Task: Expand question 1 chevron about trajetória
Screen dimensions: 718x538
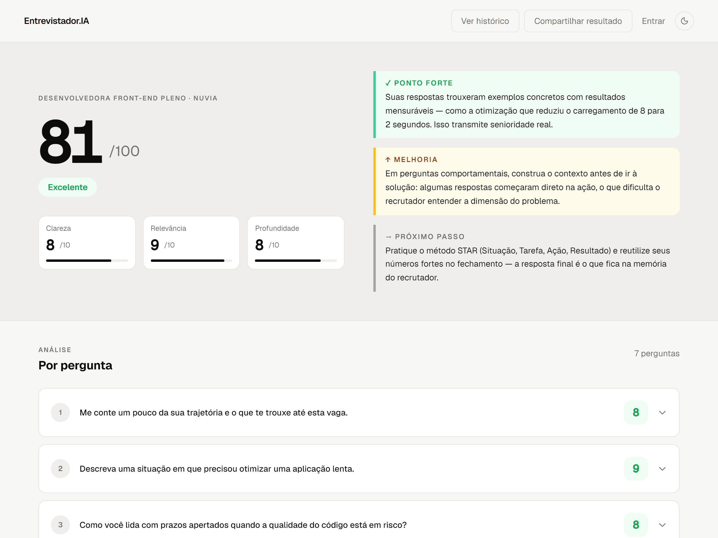Action: [662, 412]
